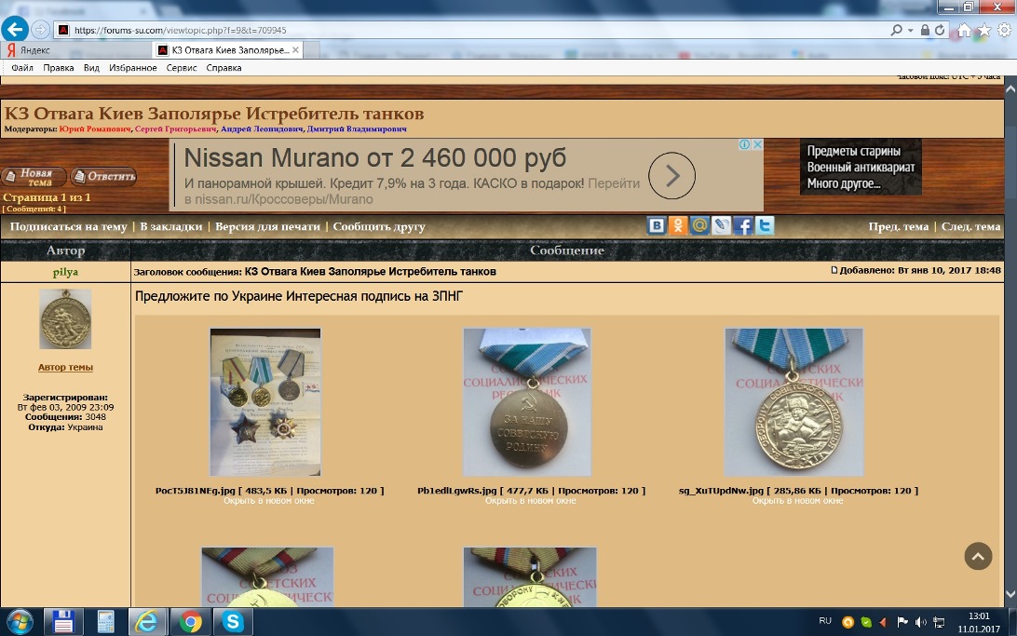Share the topic on VKontakte
The image size is (1017, 636).
click(x=658, y=225)
